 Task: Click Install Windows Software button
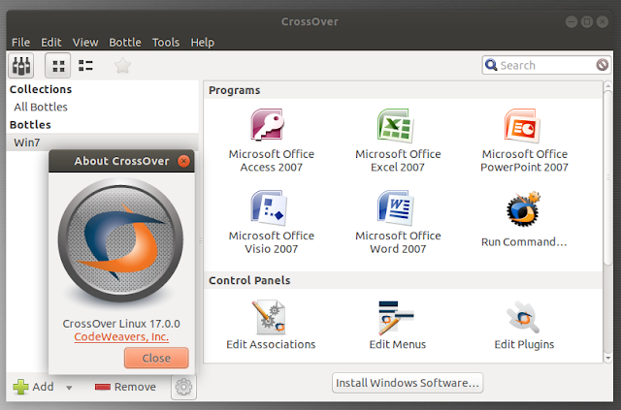(x=408, y=383)
